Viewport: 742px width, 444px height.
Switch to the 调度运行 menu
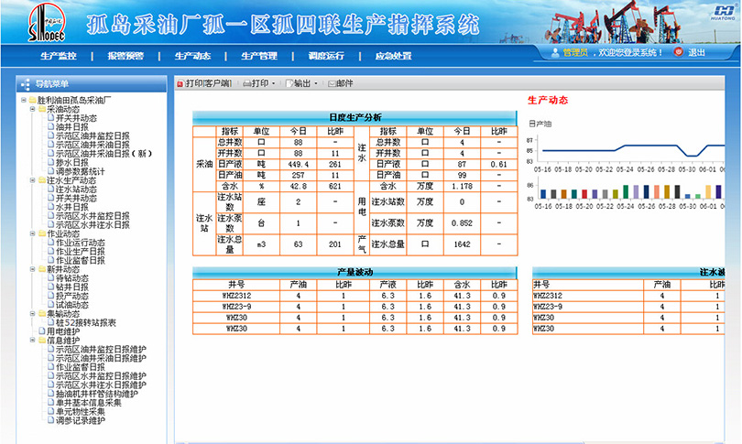point(326,55)
